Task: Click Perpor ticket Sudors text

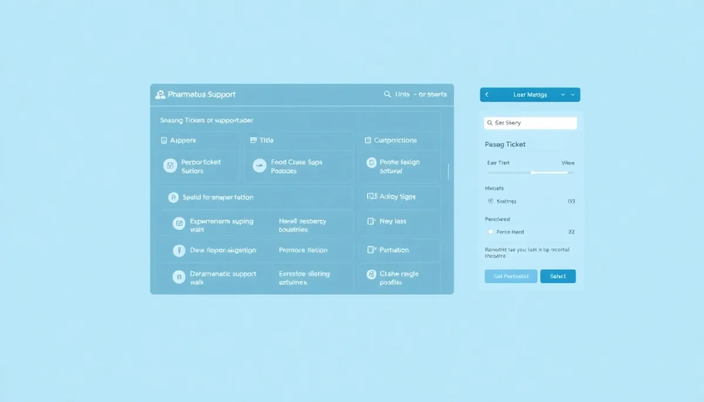Action: (201, 166)
